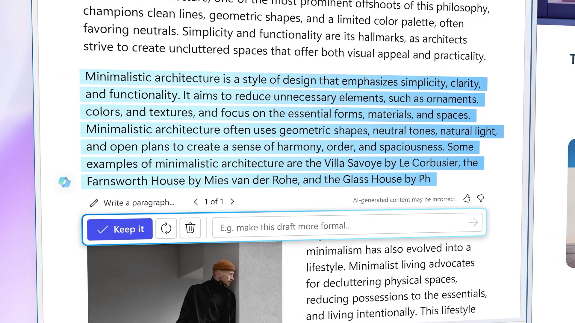This screenshot has height=323, width=575.
Task: Click the Copilot app icon
Action: click(x=64, y=182)
